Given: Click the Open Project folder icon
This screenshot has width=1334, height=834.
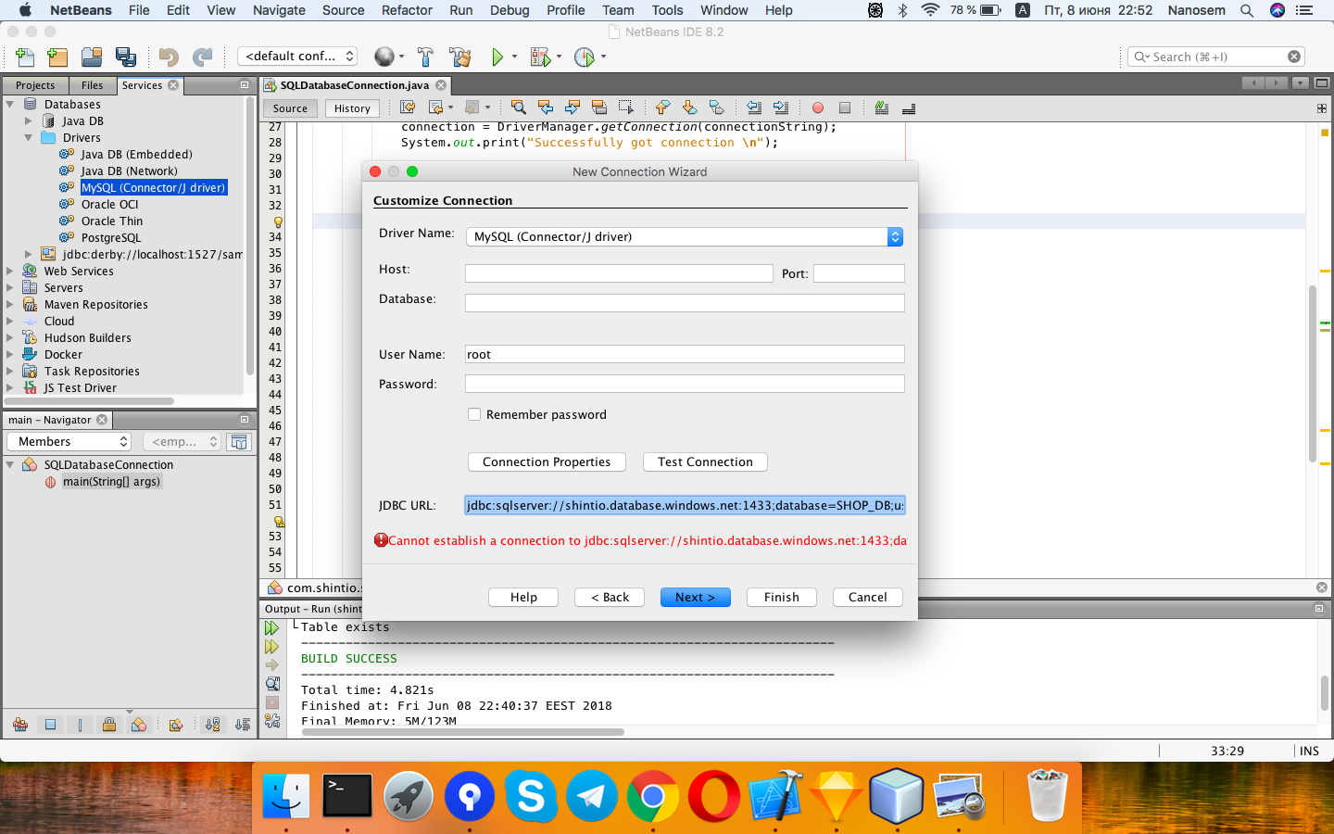Looking at the screenshot, I should (x=92, y=57).
